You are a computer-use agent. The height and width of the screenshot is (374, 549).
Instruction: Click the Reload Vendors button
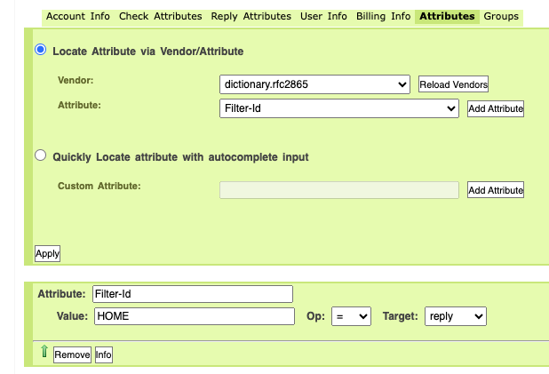click(453, 84)
